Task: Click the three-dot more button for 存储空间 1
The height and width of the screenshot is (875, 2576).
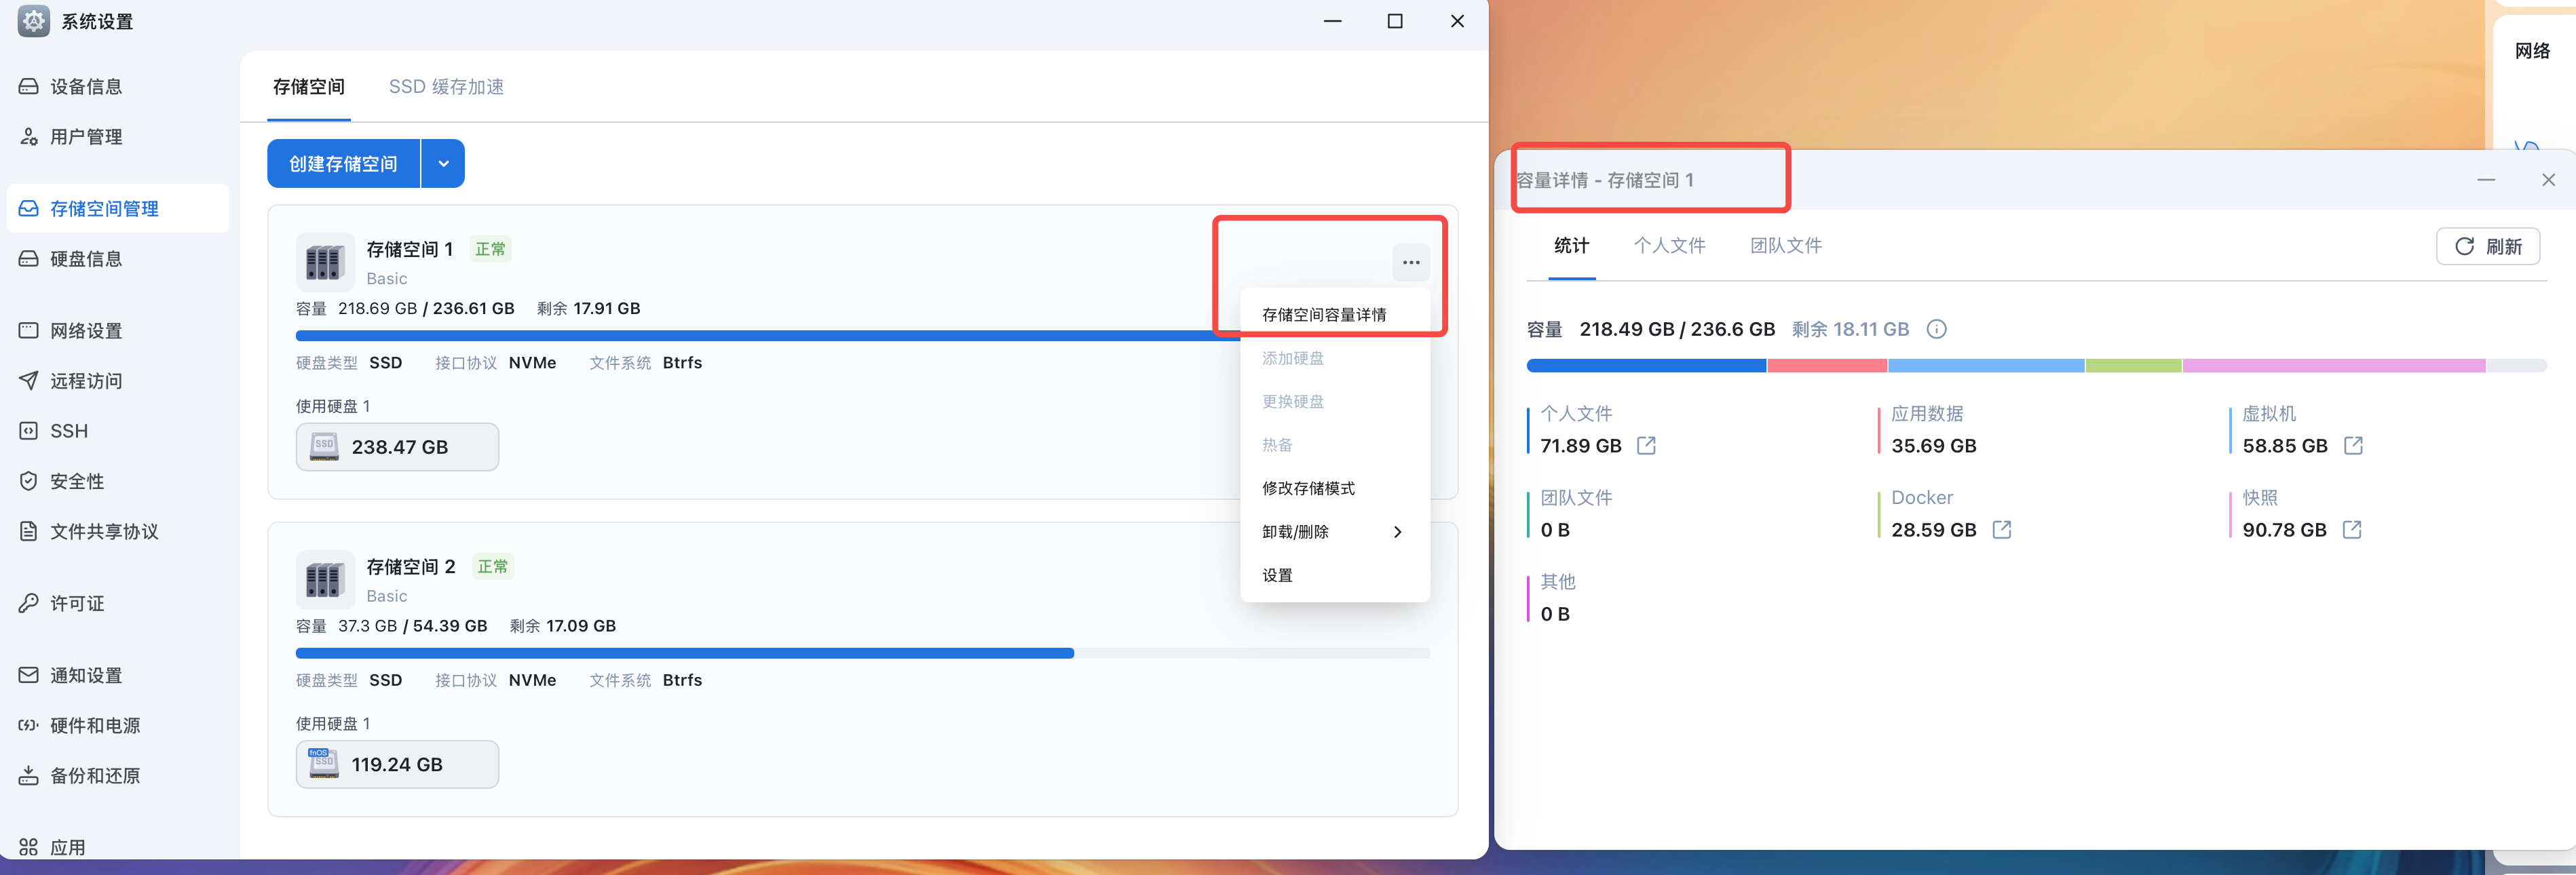Action: click(x=1410, y=263)
